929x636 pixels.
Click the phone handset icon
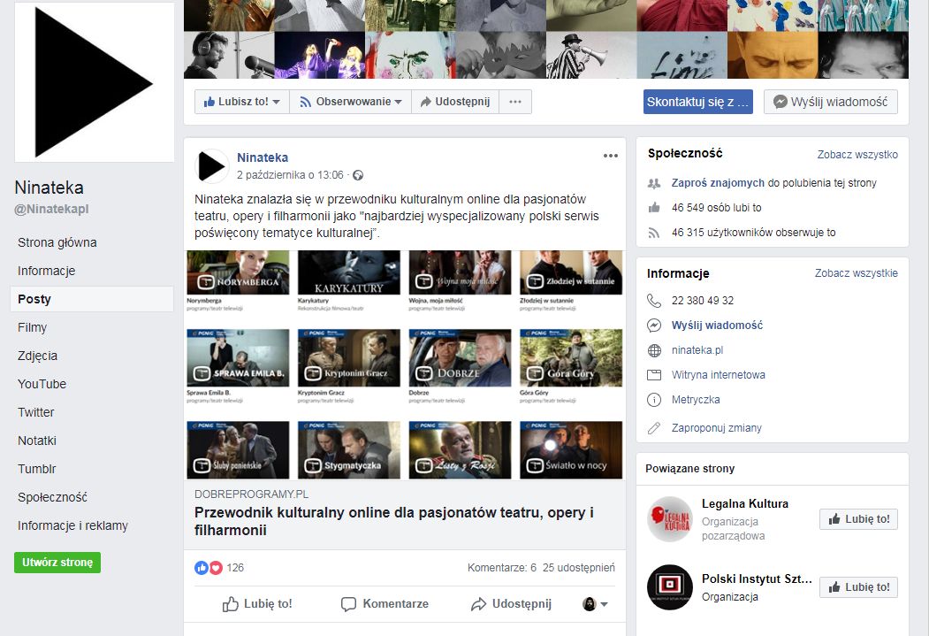654,301
